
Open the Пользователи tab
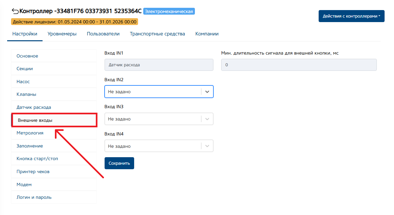pos(103,34)
